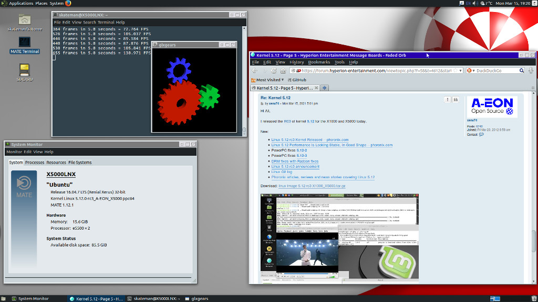Close the Kernel 5.12 browser tab
The image size is (538, 302).
click(316, 88)
